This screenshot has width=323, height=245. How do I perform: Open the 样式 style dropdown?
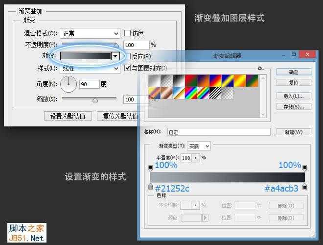(x=90, y=68)
